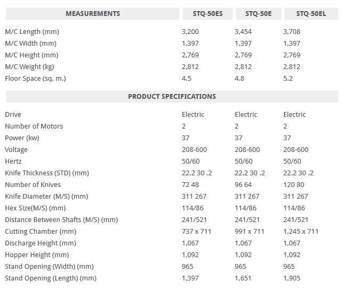Select the Number of Knives row label
This screenshot has width=342, height=289.
point(32,185)
